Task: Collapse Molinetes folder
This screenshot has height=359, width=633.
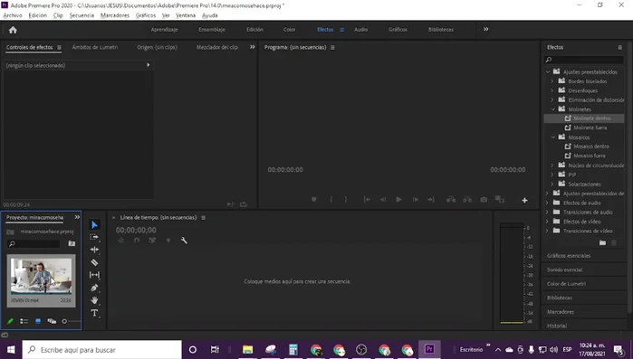Action: [553, 109]
